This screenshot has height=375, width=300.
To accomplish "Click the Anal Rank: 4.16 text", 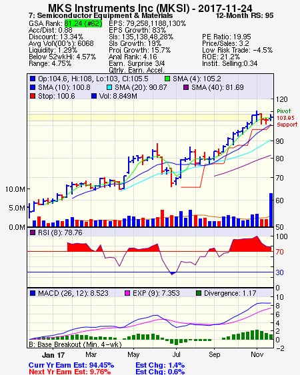I will [x=133, y=57].
